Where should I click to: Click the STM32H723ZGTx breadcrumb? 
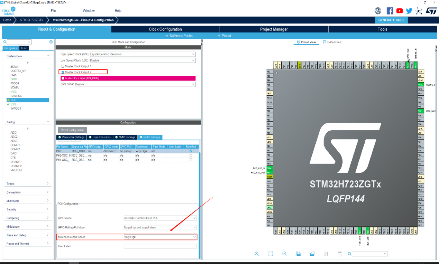(31, 20)
